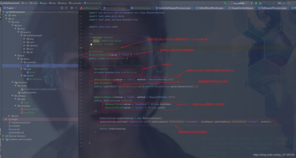Screen dimensions: 296x158
Task: Open helloframework-config.properties file
Action: click(x=39, y=89)
